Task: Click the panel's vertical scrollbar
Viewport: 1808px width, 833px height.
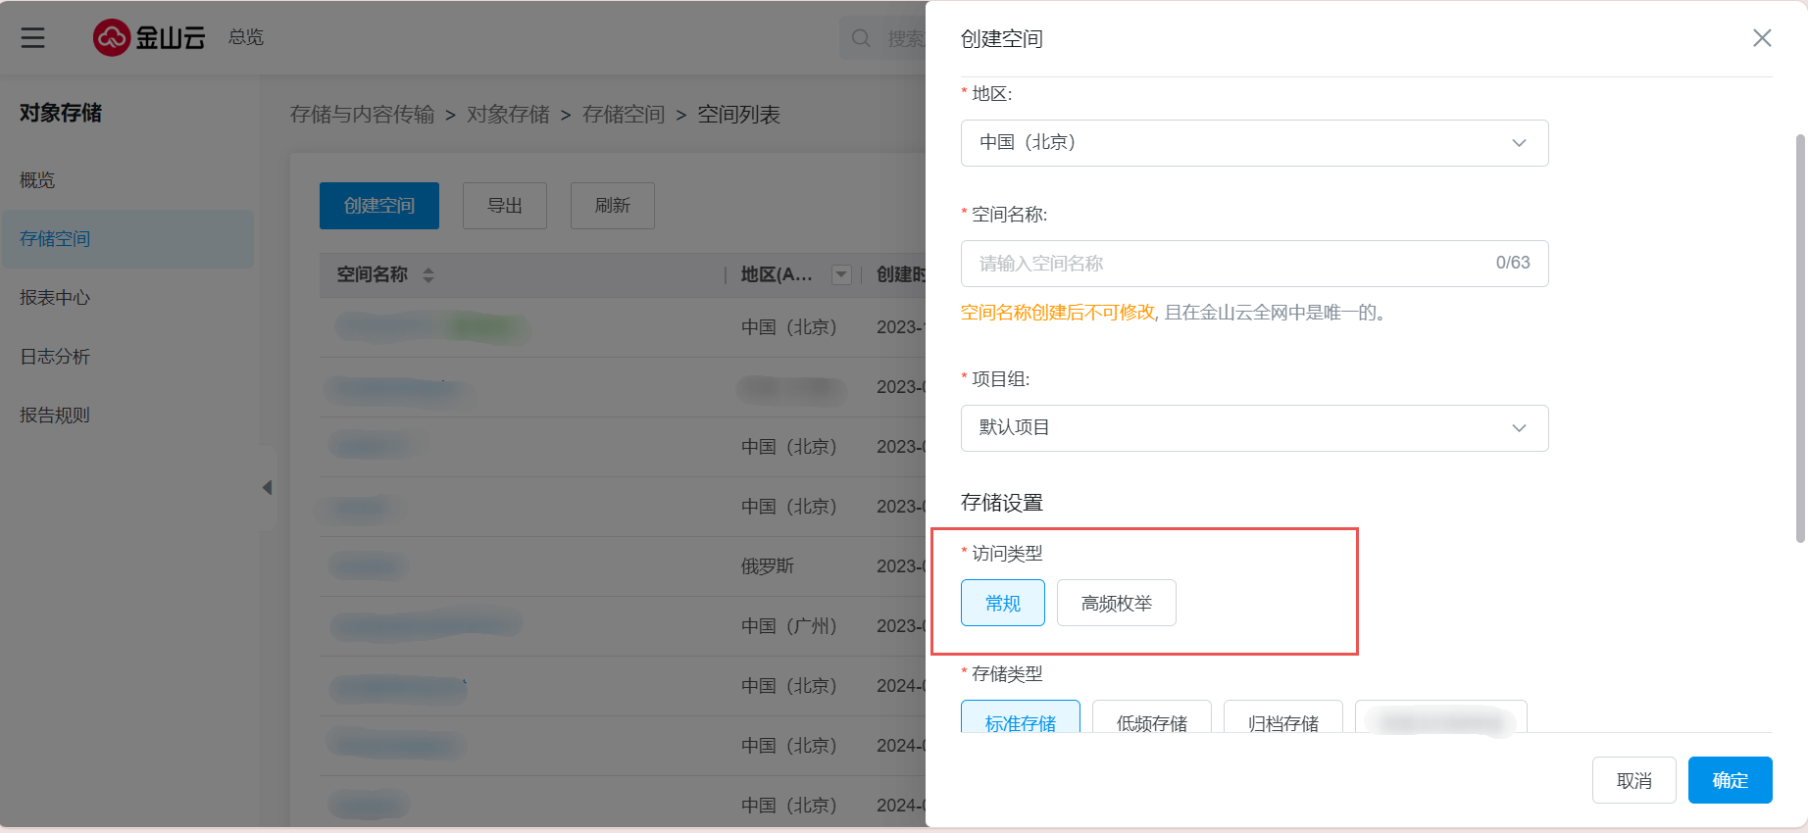Action: (1799, 338)
